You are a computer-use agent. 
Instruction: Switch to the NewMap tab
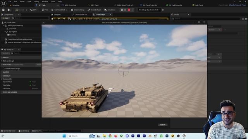pyautogui.click(x=16, y=5)
